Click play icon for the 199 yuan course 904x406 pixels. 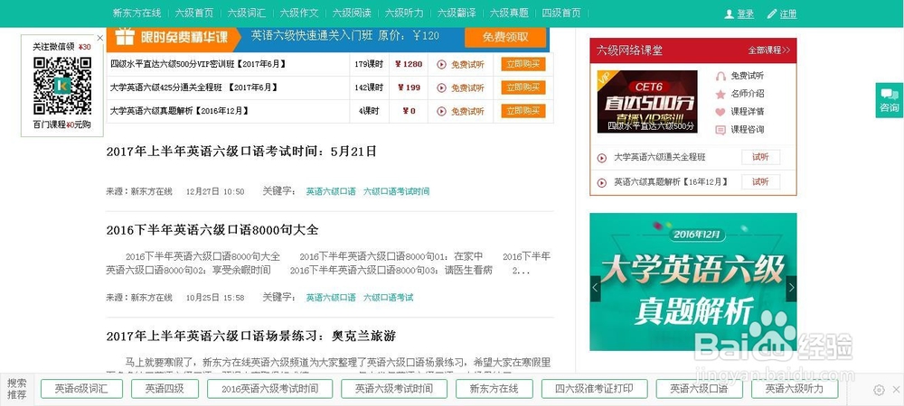click(442, 88)
